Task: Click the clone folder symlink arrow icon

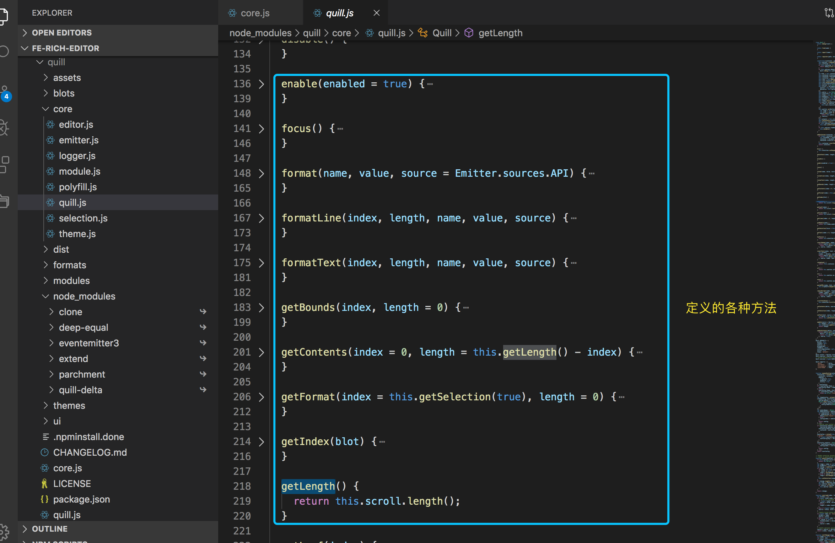Action: pyautogui.click(x=203, y=312)
